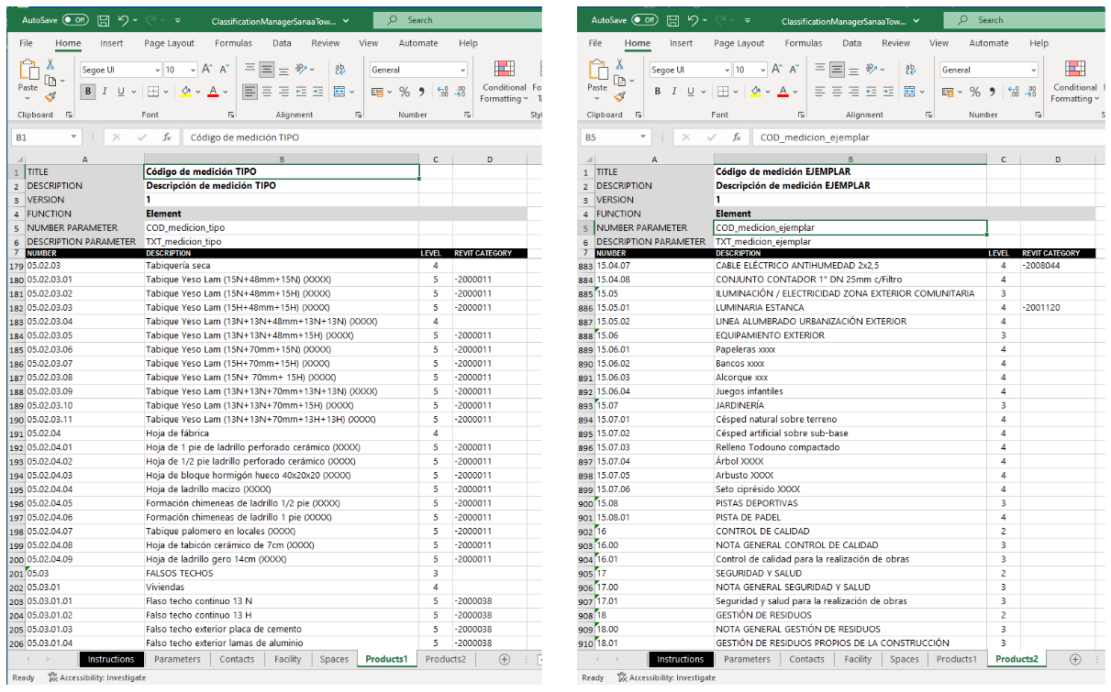Screen dimensions: 1111x692
Task: Click Accessibility Investigate icon in left Excel window
Action: click(52, 677)
